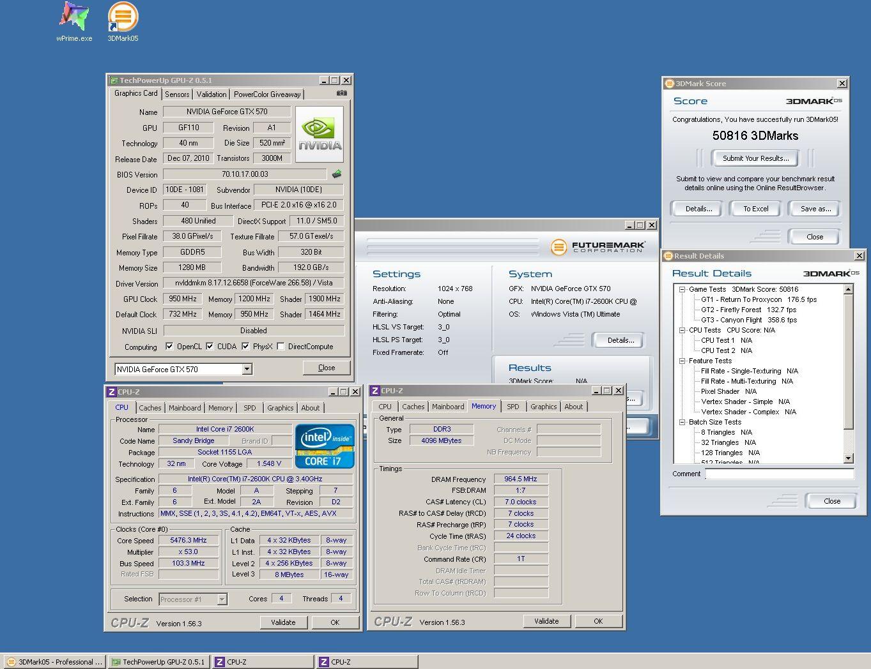Toggle the CUDA checkbox in GPU-Z

(x=210, y=347)
